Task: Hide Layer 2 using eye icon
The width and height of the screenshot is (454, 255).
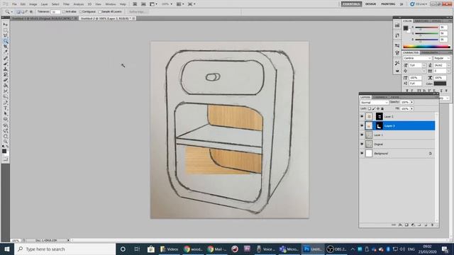Action: click(362, 116)
